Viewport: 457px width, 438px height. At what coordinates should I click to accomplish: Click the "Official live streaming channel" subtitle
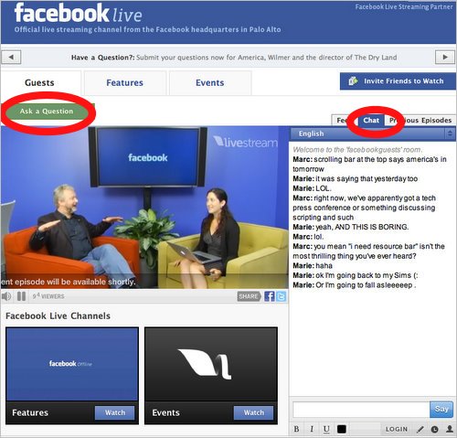[x=147, y=30]
